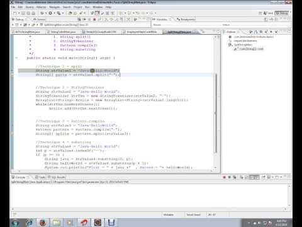302x227 pixels.
Task: Click the Suspend icon in Debug view
Action: [x=89, y=20]
